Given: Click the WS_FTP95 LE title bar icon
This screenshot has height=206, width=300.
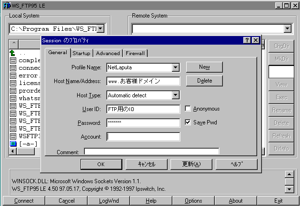Looking at the screenshot, I should tap(7, 6).
